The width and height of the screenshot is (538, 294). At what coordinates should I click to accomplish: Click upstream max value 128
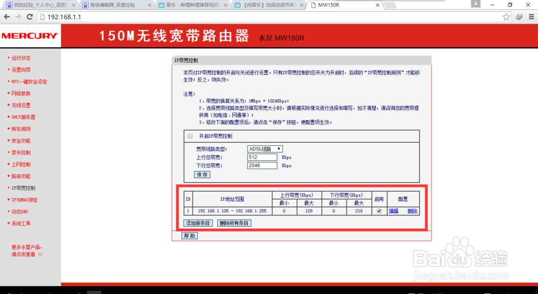(309, 211)
